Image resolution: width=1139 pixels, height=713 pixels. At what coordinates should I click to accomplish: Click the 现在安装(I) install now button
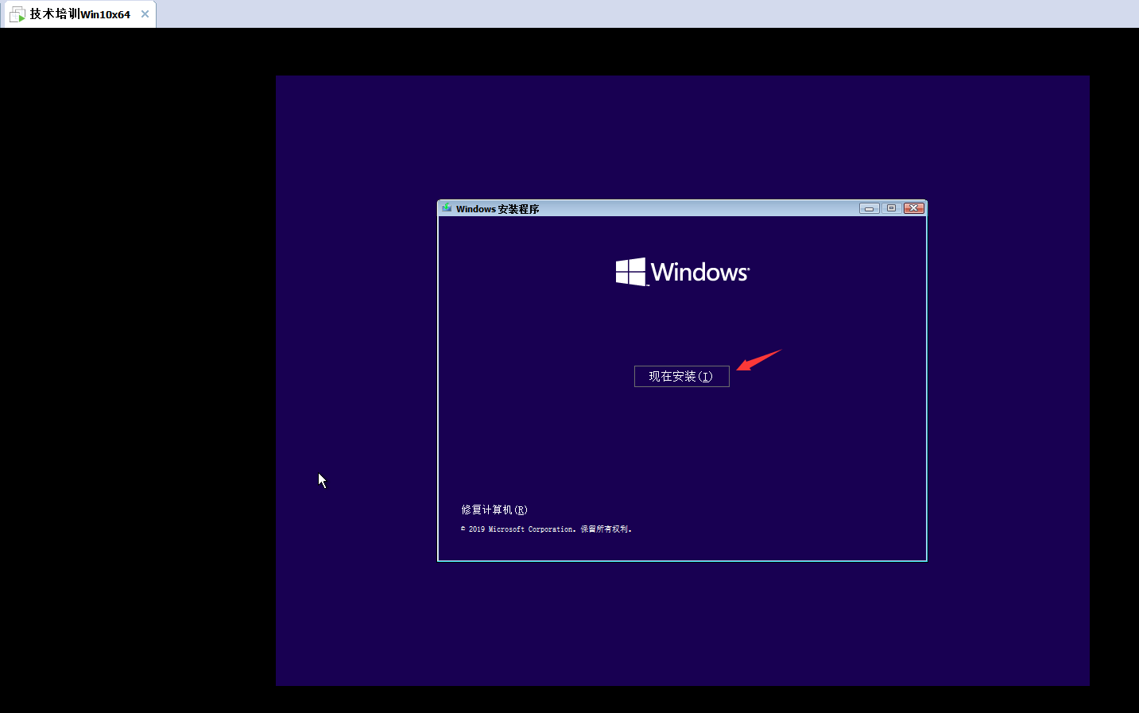(681, 376)
